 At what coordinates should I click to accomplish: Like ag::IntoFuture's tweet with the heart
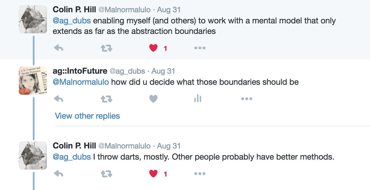tap(153, 99)
